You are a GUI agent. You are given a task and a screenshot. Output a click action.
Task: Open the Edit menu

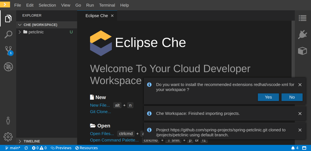click(x=30, y=5)
